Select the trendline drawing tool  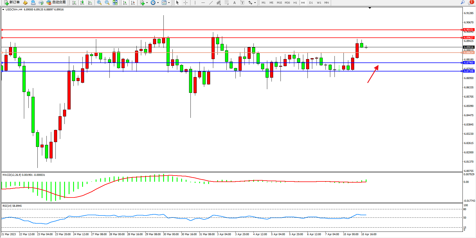211,3
